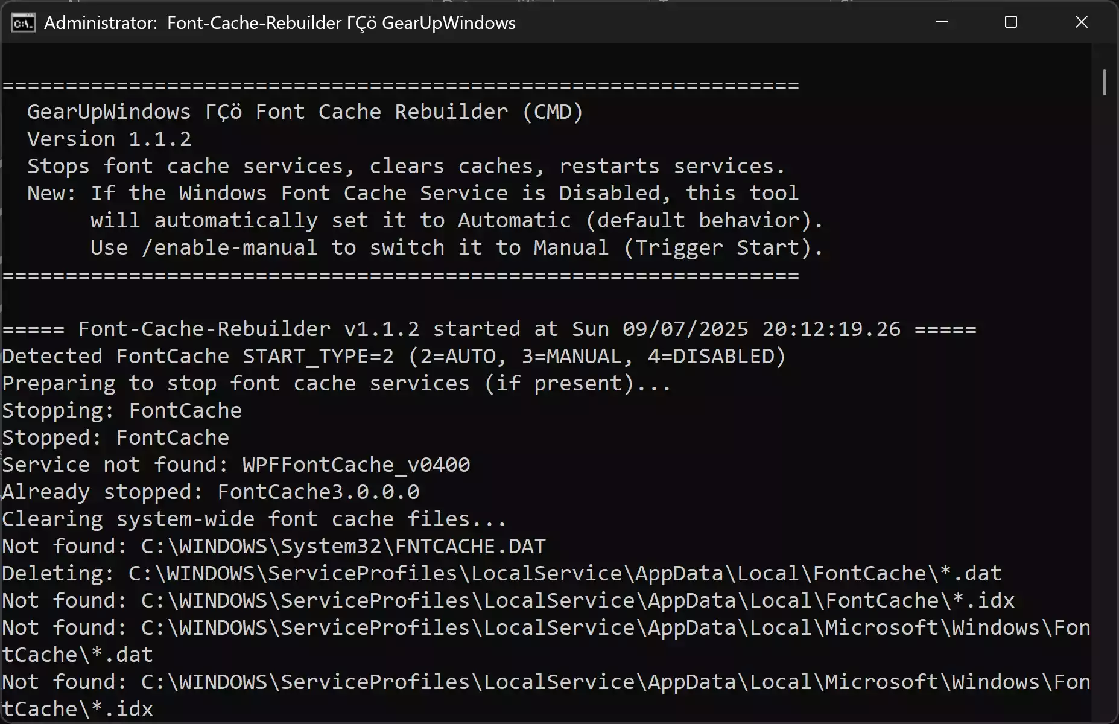
Task: Select the scrollbar thumb on the right
Action: pos(1106,83)
